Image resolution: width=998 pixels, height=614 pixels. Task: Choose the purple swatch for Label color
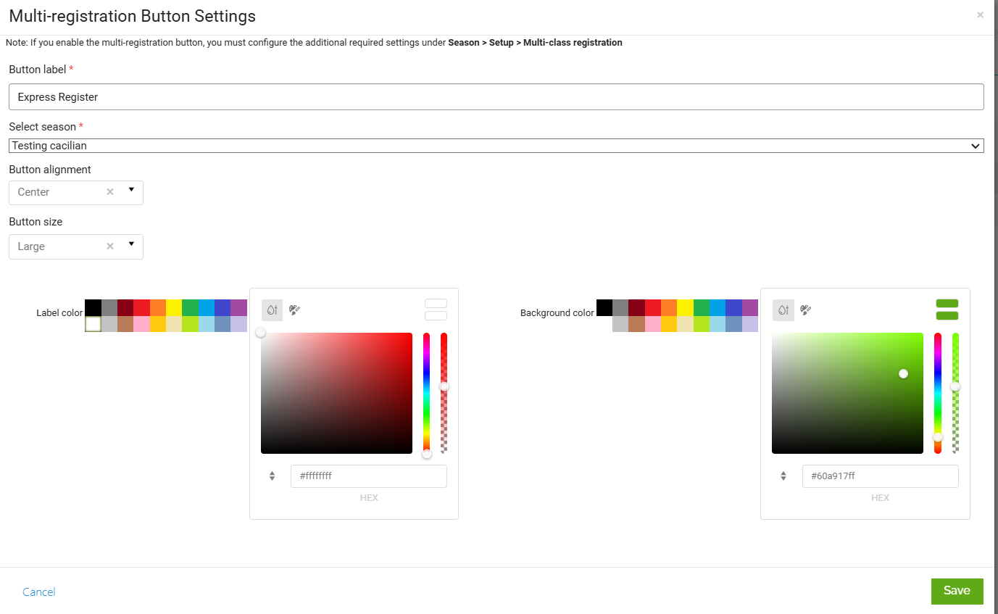(238, 307)
